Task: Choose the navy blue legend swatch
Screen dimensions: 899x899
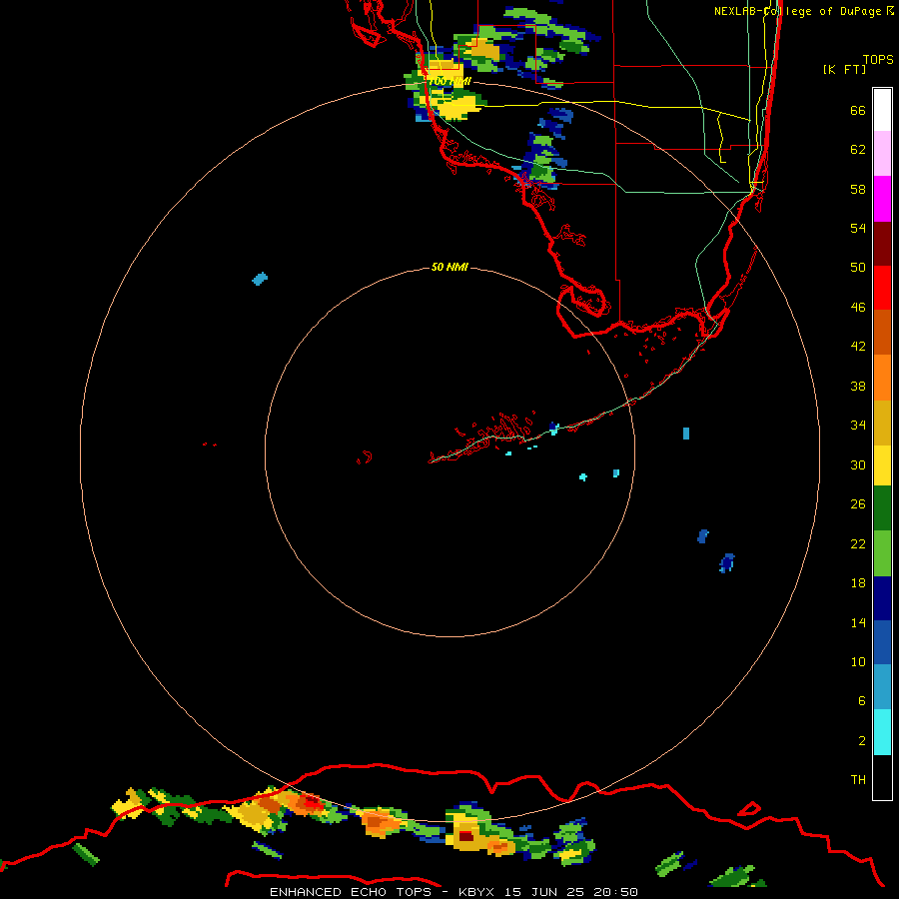Action: 882,598
